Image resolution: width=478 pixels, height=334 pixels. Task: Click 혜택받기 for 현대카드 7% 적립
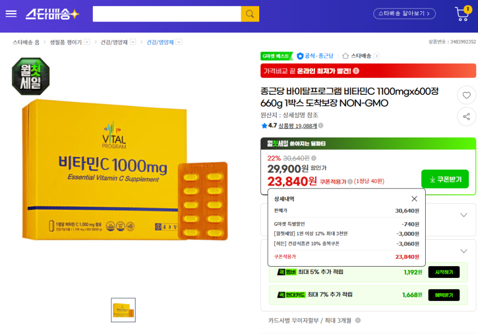444,295
